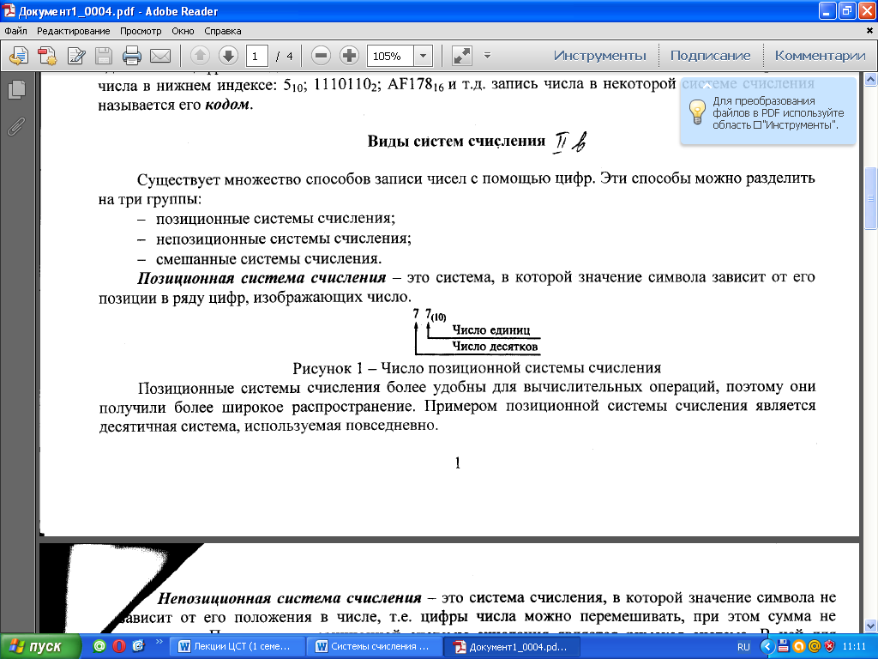Open the sign document pen icon
Screen dimensions: 878x659
click(75, 56)
